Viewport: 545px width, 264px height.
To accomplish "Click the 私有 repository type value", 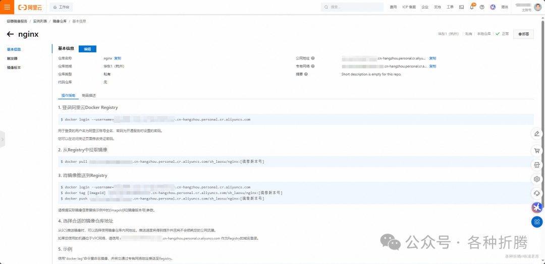I will (107, 74).
